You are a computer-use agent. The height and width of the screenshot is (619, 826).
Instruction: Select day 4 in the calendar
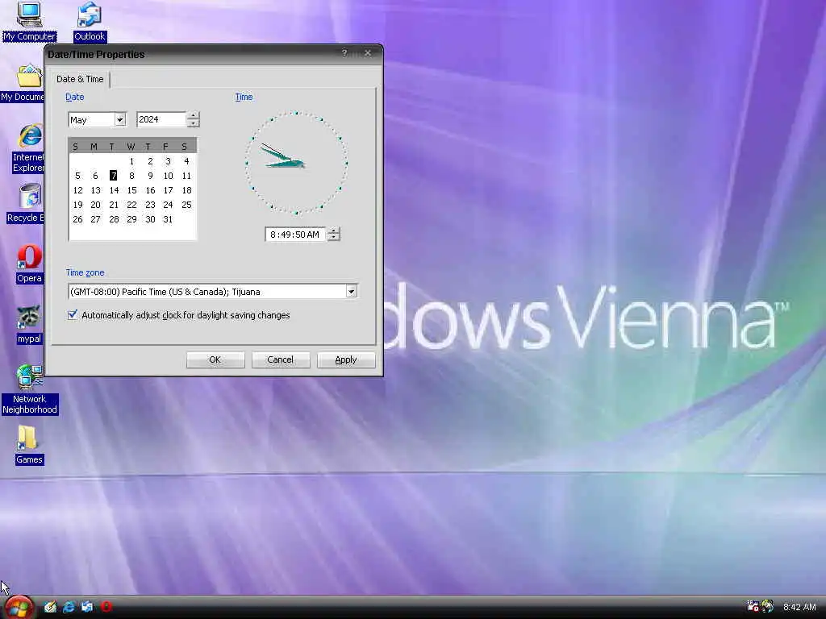click(x=186, y=161)
